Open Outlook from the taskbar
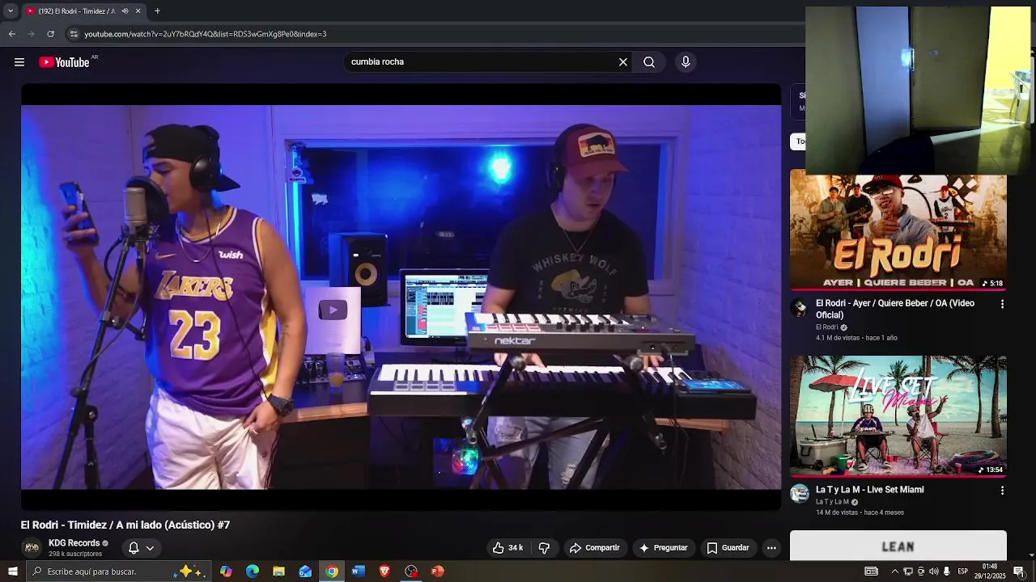 pos(305,571)
